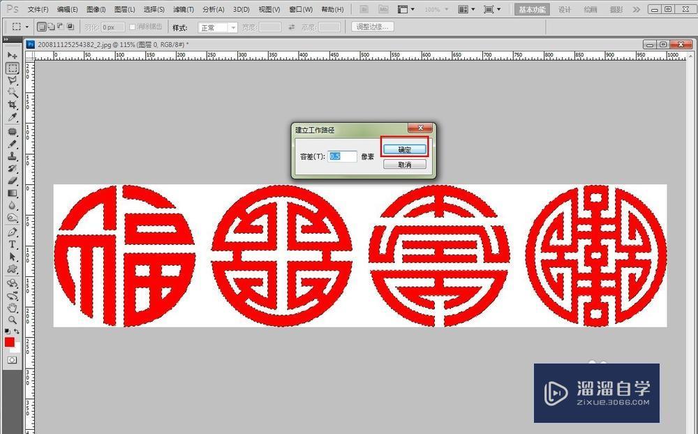
Task: Select the Eyedropper tool
Action: (12, 117)
